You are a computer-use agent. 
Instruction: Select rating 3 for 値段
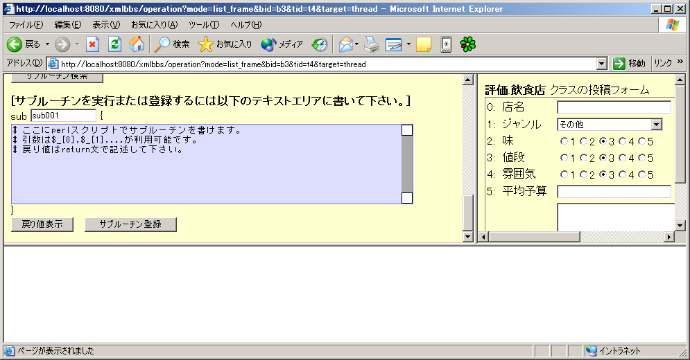point(603,157)
